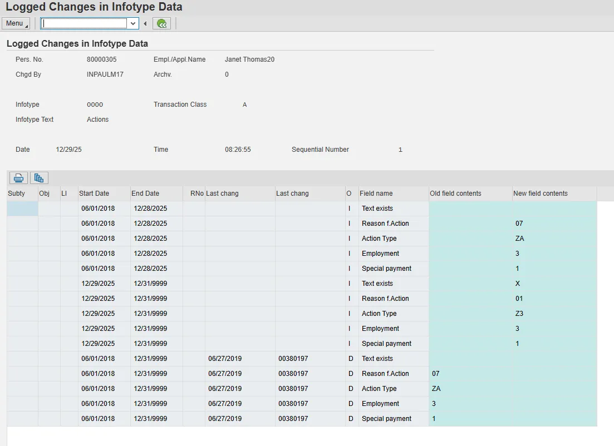Select the Subty column header
This screenshot has width=614, height=446.
[x=22, y=194]
